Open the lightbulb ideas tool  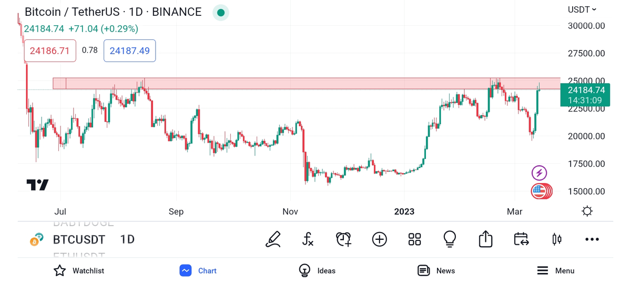click(450, 239)
